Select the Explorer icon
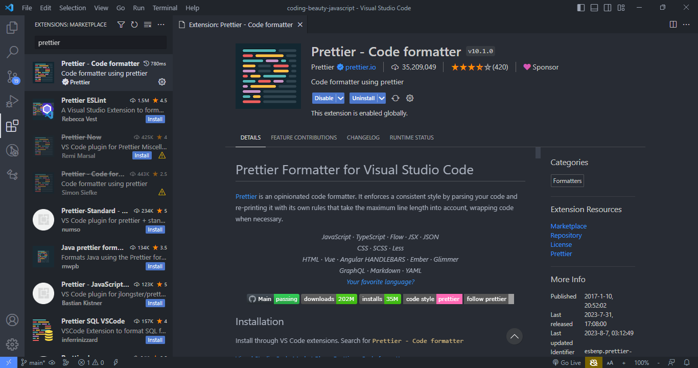The width and height of the screenshot is (698, 368). (x=12, y=27)
